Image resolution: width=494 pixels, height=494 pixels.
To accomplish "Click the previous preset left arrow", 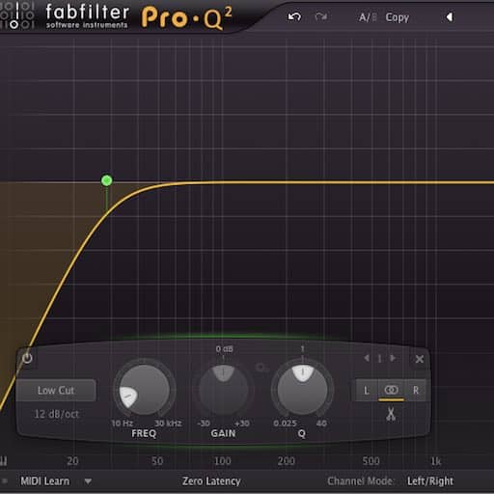I will [x=450, y=17].
